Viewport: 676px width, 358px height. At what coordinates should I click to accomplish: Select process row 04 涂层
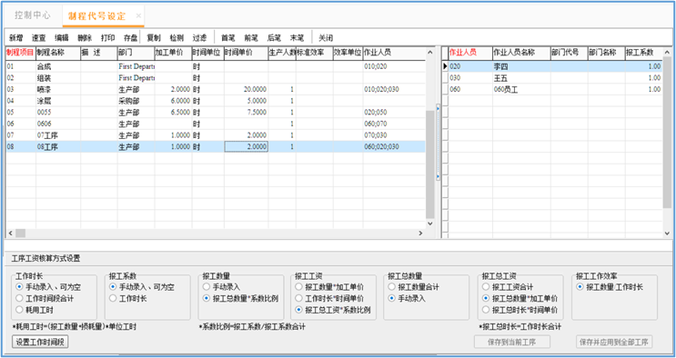click(x=215, y=101)
